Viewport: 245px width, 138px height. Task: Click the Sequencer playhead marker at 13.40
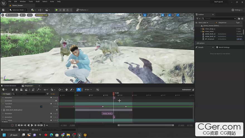tap(114, 94)
